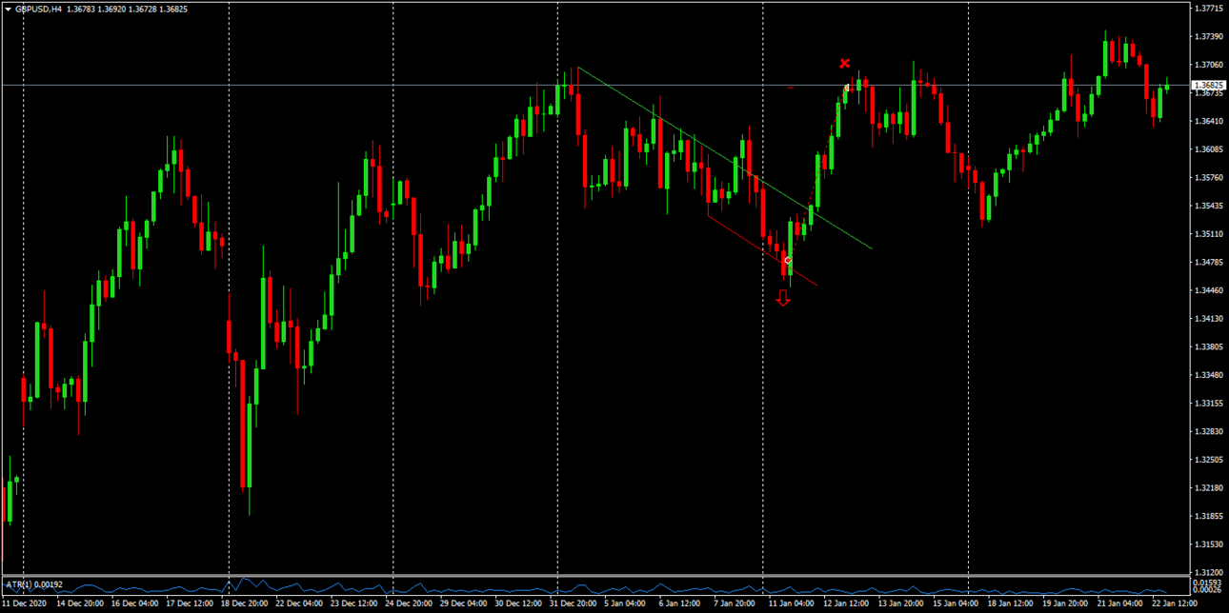Screen dimensions: 1229x613
Task: Click the trade entry marker near 1.34785
Action: pos(788,260)
